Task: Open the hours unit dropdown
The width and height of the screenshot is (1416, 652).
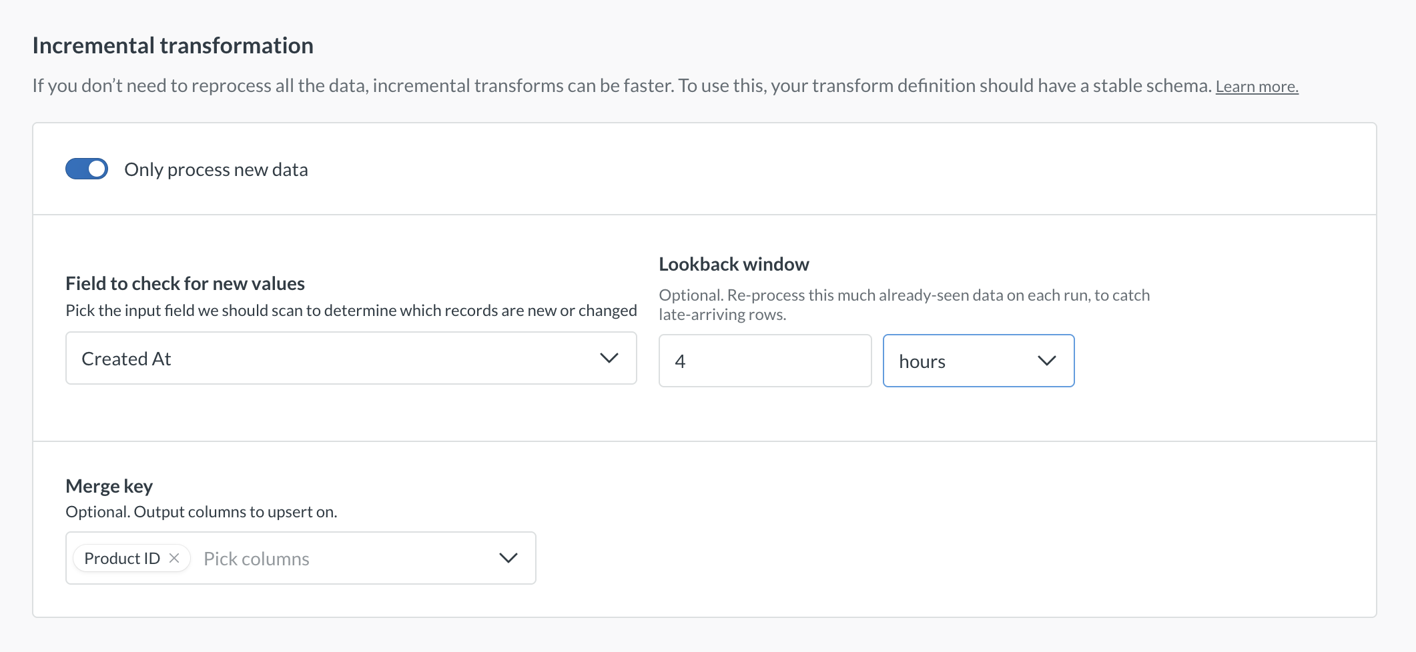Action: 978,361
